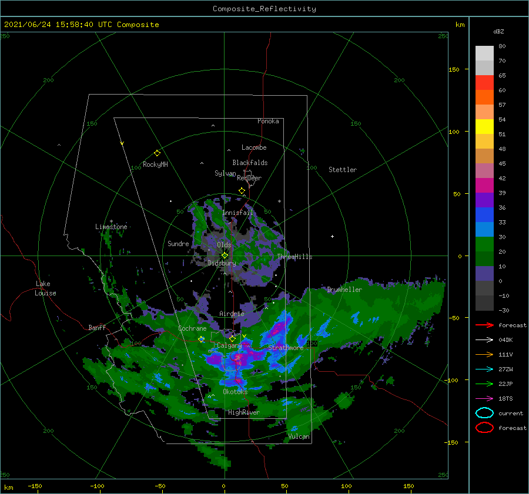Select the orange 57-60 dBZ color swatch

pyautogui.click(x=484, y=98)
